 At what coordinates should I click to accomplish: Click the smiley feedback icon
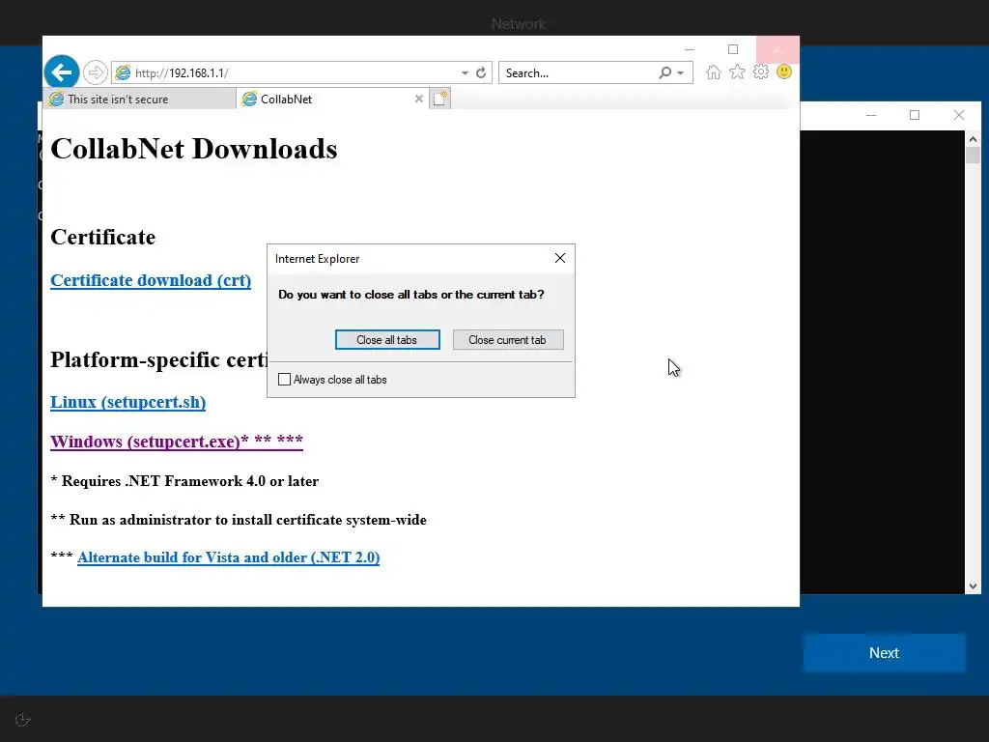click(x=784, y=71)
